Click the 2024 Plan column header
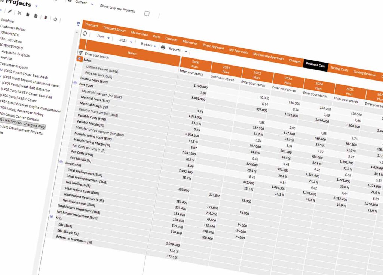Image resolution: width=383 pixels, height=275 pixels. point(319,86)
